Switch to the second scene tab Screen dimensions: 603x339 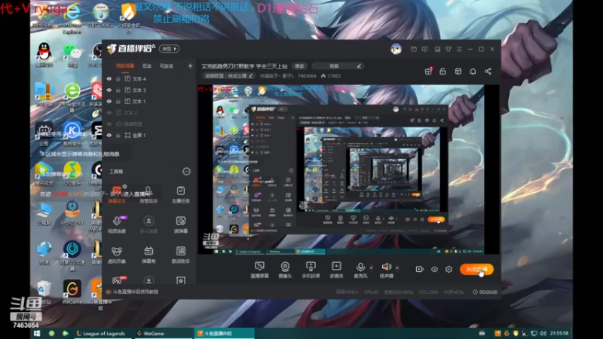click(147, 66)
